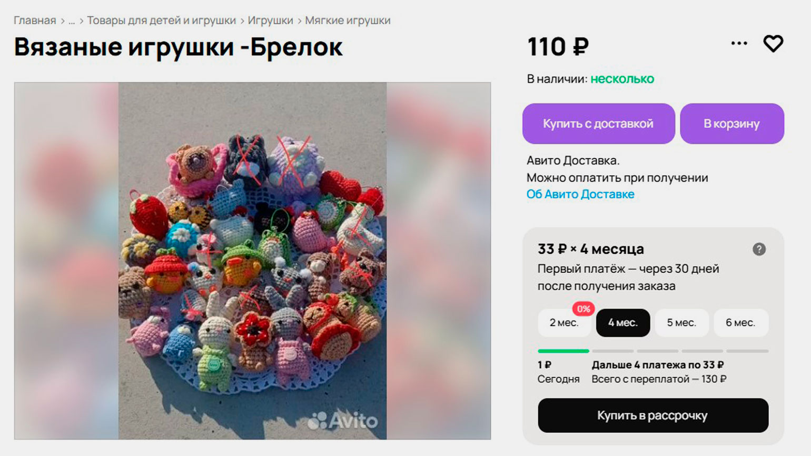Select the 2 мес. installment option
The width and height of the screenshot is (811, 456).
pos(564,323)
